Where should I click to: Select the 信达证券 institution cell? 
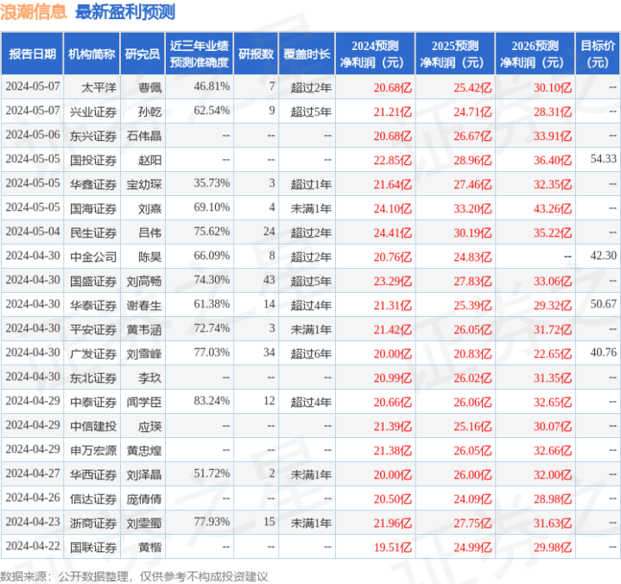coord(93,498)
